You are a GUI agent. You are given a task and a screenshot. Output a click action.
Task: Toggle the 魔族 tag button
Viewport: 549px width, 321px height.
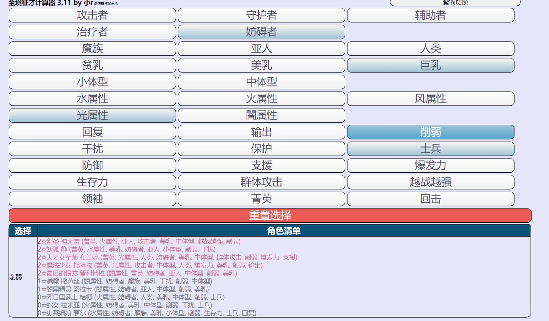[x=92, y=49]
